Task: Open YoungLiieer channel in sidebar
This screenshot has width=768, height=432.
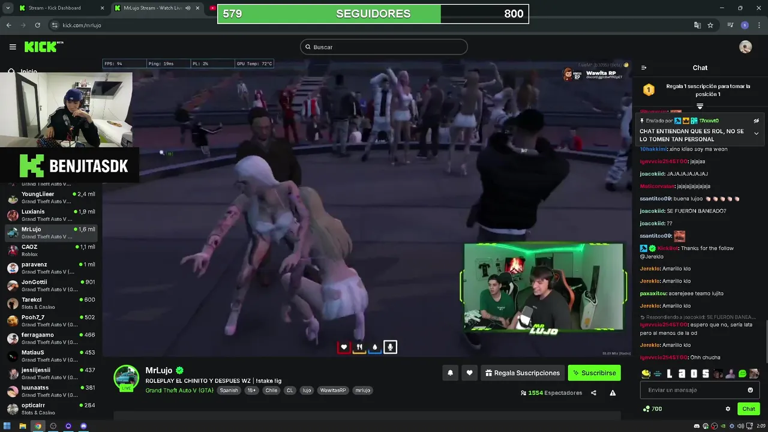Action: 51,197
